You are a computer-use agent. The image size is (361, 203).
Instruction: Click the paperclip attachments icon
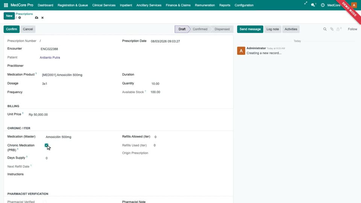pyautogui.click(x=332, y=29)
